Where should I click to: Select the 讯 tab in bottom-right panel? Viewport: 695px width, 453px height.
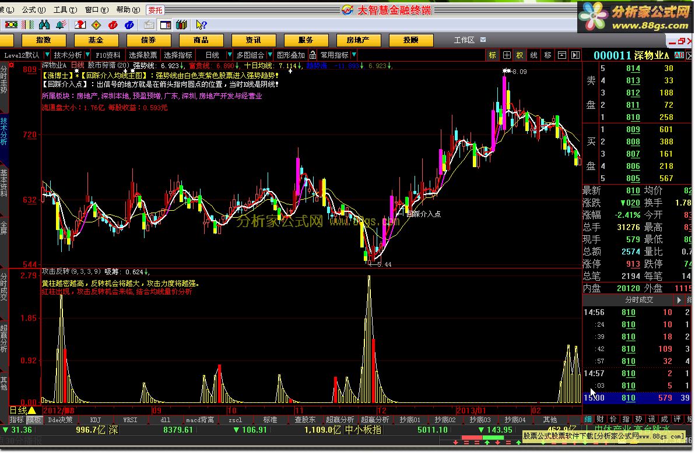(x=652, y=419)
